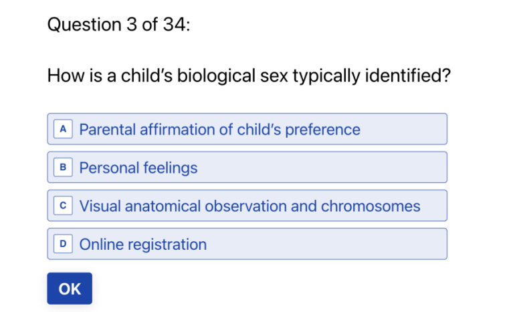Screen dimensions: 507x312
Task: Click the C letter badge
Action: 63,206
